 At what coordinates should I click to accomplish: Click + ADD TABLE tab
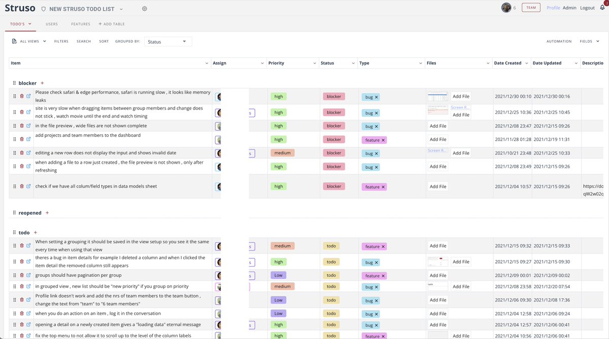pyautogui.click(x=111, y=24)
